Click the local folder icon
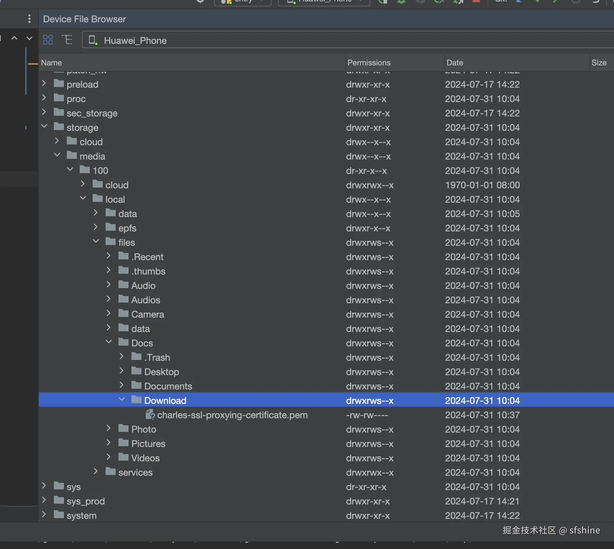Screen dimensions: 614x549 [x=98, y=198]
